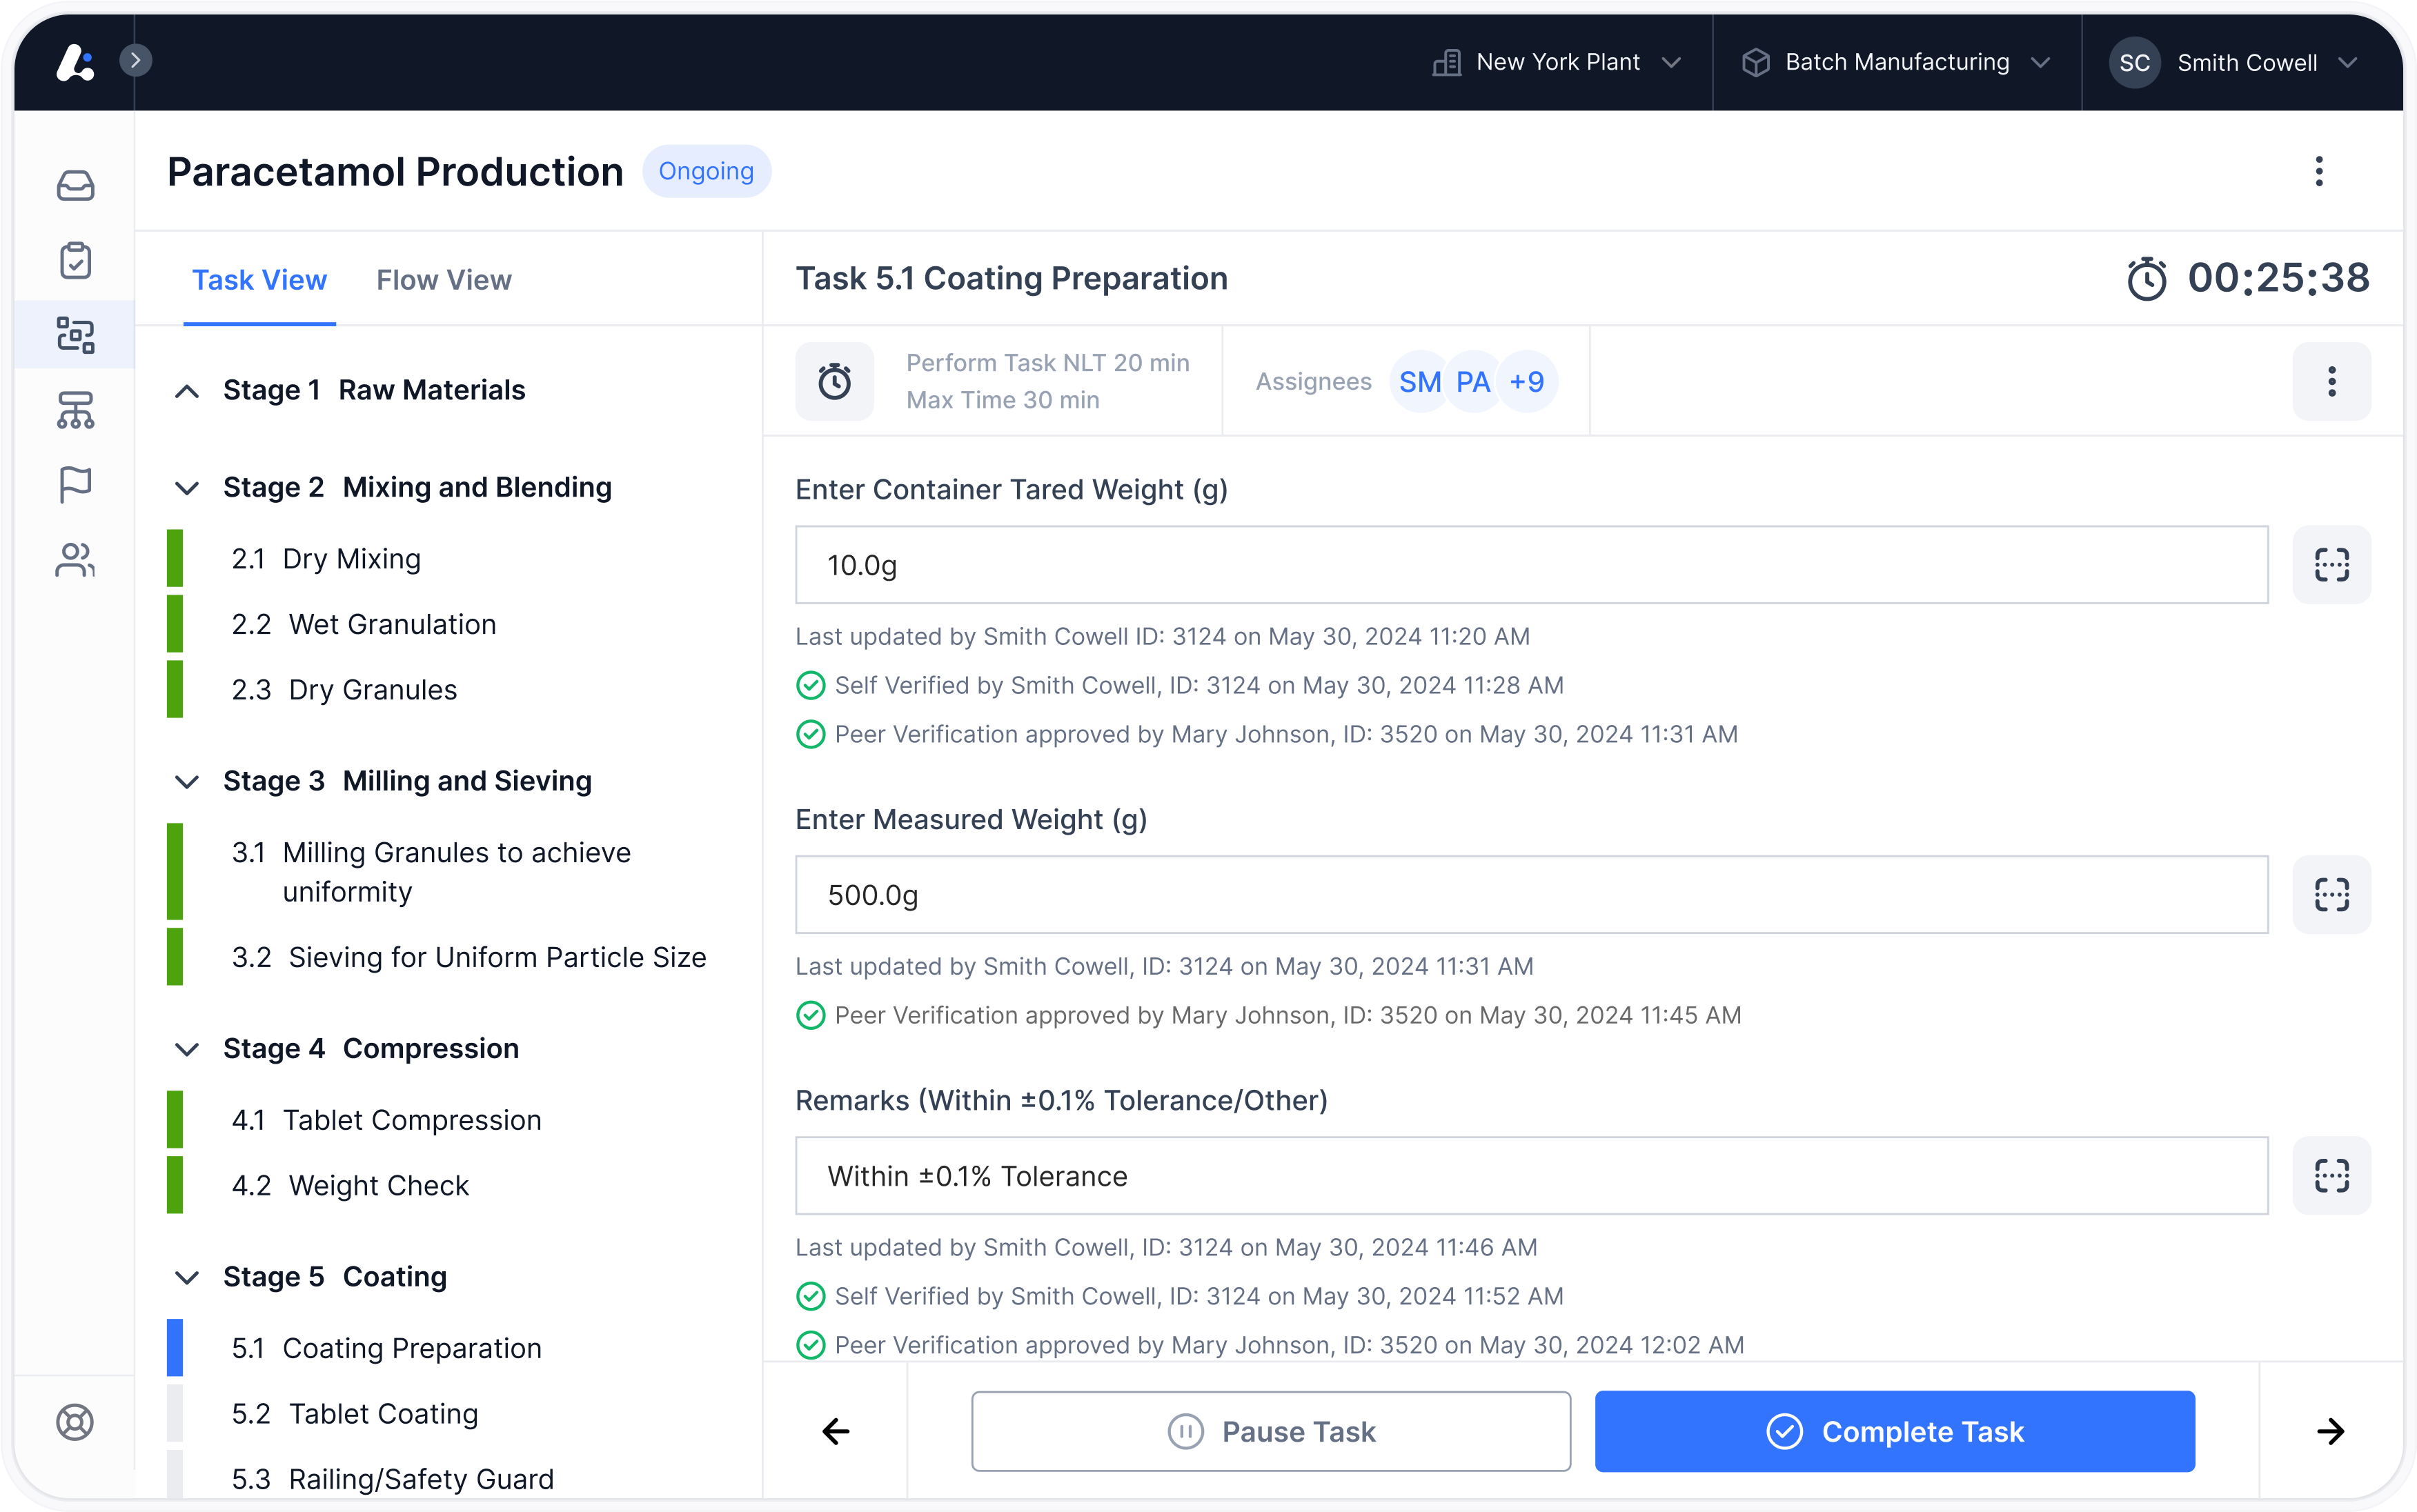2417x1512 pixels.
Task: Open the flags sidebar icon
Action: tap(75, 485)
